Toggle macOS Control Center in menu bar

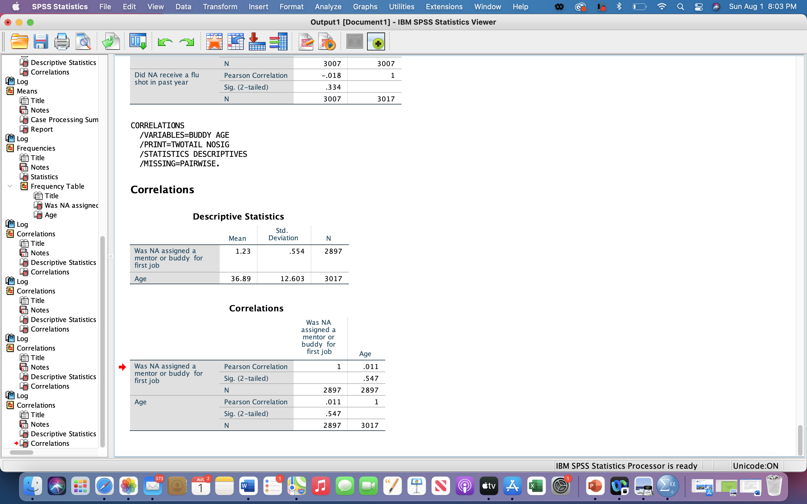pyautogui.click(x=698, y=7)
